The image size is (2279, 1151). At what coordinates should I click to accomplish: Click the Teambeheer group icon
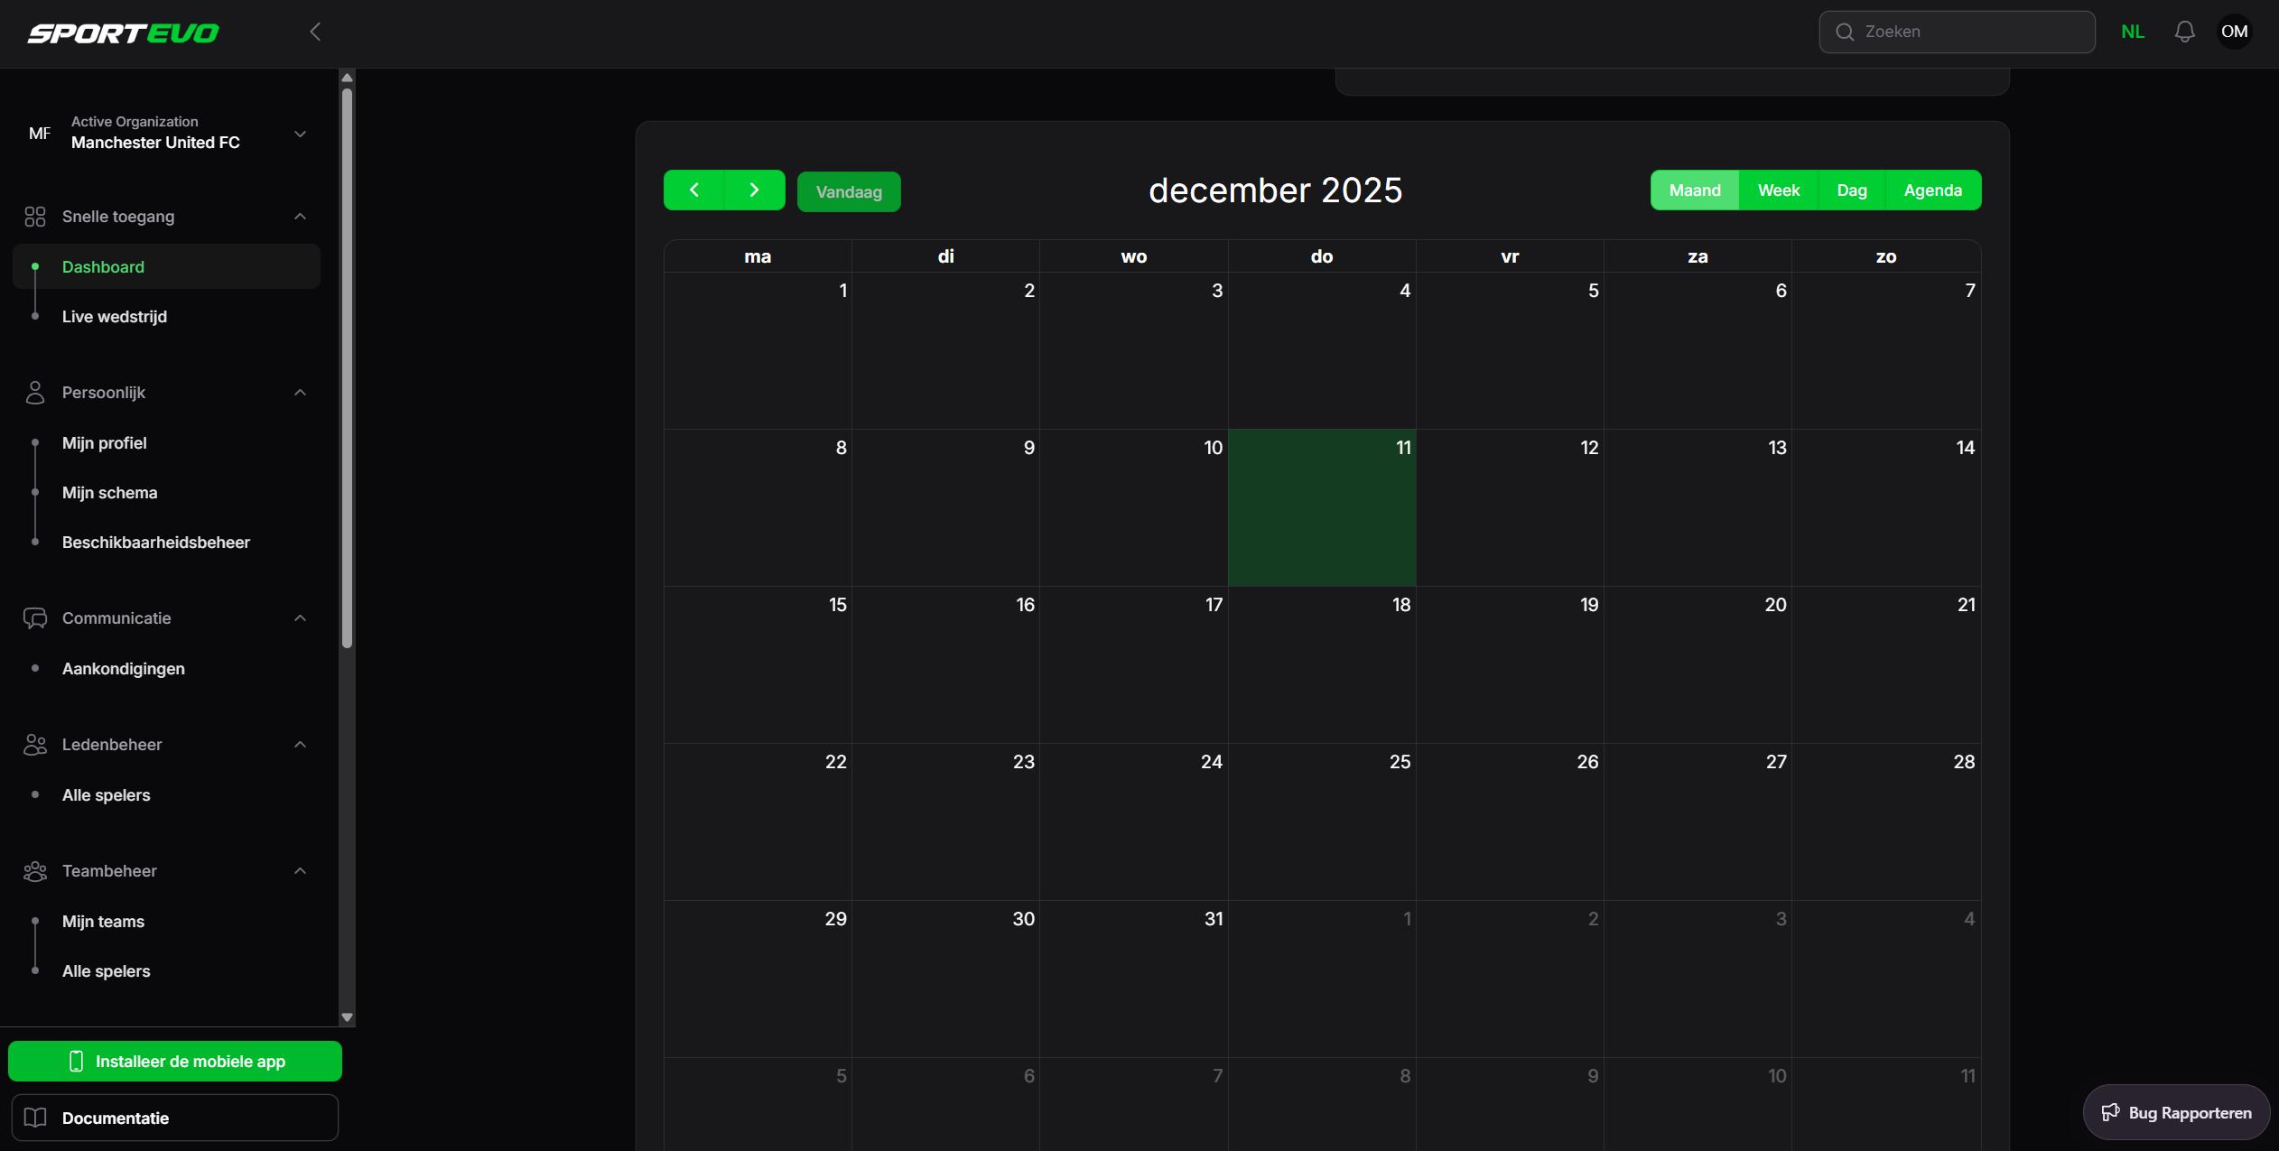click(x=35, y=870)
